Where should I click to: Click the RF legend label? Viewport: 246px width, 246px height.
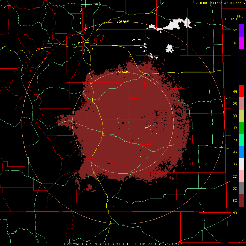point(235,31)
